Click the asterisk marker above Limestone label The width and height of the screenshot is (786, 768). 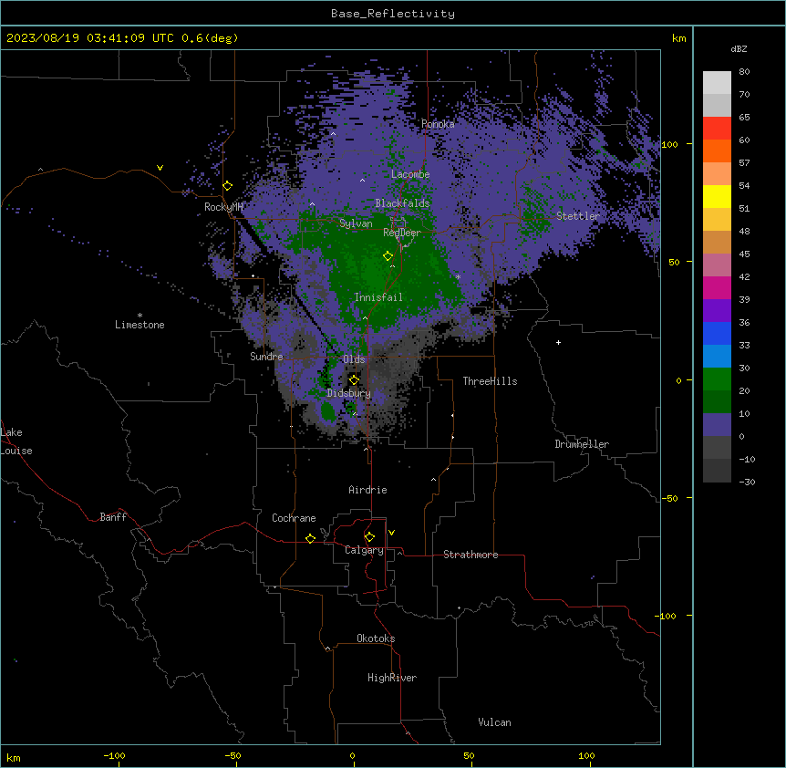click(x=140, y=316)
